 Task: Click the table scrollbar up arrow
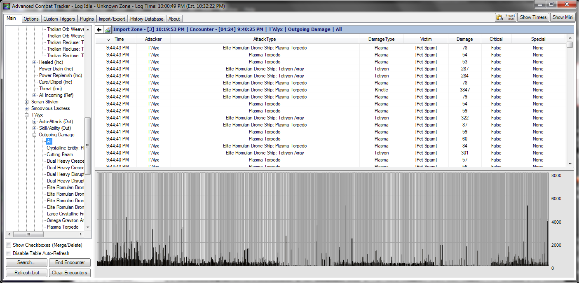(x=570, y=38)
